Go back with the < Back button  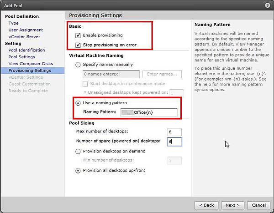pyautogui.click(x=206, y=205)
